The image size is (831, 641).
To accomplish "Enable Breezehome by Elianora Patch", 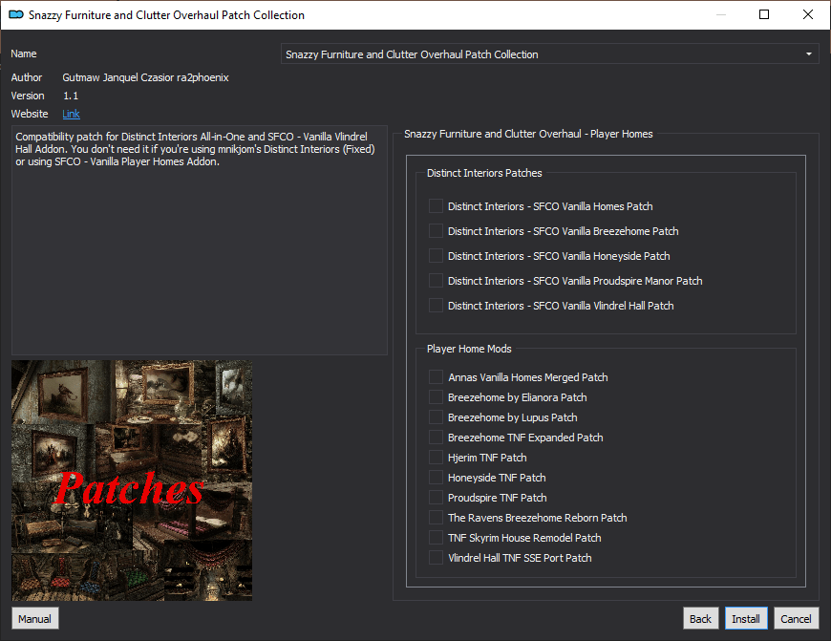I will click(436, 397).
